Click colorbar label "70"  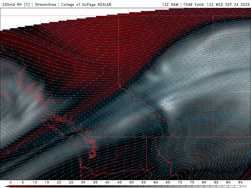(180, 182)
